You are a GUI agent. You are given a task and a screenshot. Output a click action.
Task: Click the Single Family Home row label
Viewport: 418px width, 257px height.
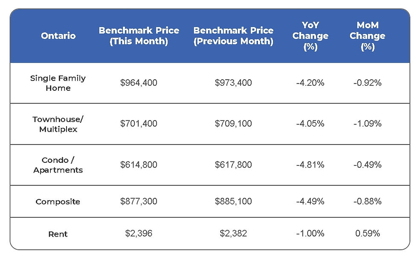[58, 83]
